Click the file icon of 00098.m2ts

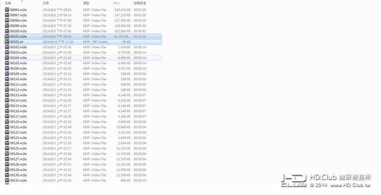click(x=7, y=21)
